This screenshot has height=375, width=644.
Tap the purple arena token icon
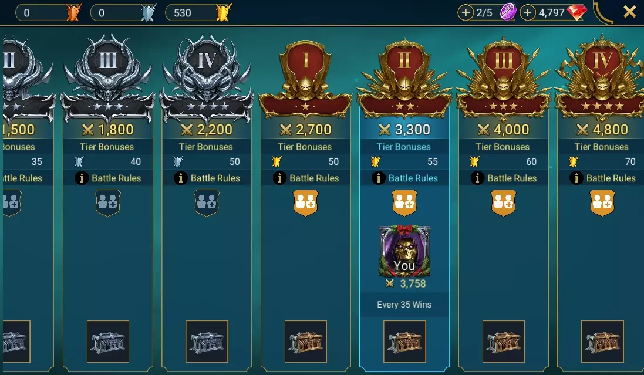pyautogui.click(x=508, y=12)
